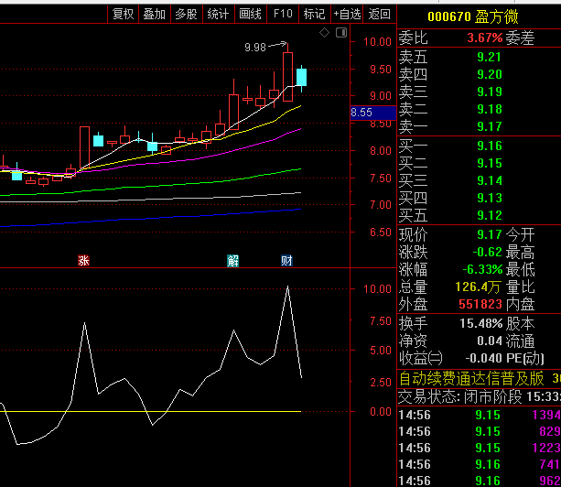This screenshot has width=561, height=487.
Task: Select the 多股 multi-stock view
Action: [187, 15]
